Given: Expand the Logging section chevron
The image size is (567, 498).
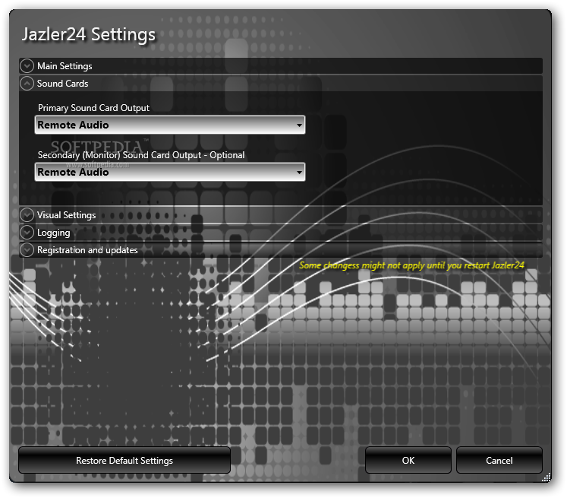Looking at the screenshot, I should coord(27,233).
